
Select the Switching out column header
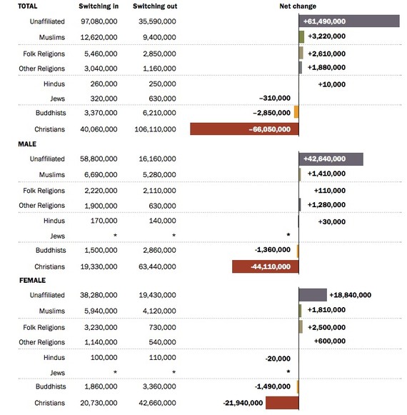click(x=155, y=6)
